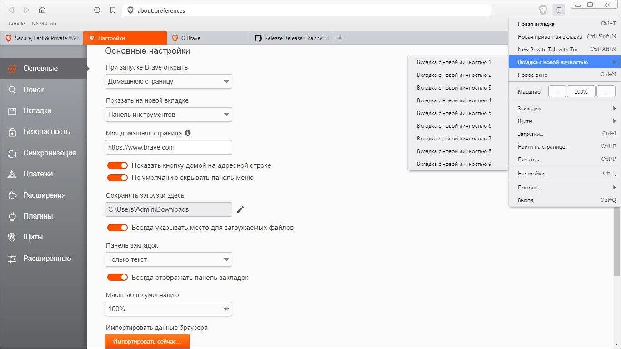Open NNM-Club bookmark link
Image resolution: width=621 pixels, height=349 pixels.
coord(44,24)
